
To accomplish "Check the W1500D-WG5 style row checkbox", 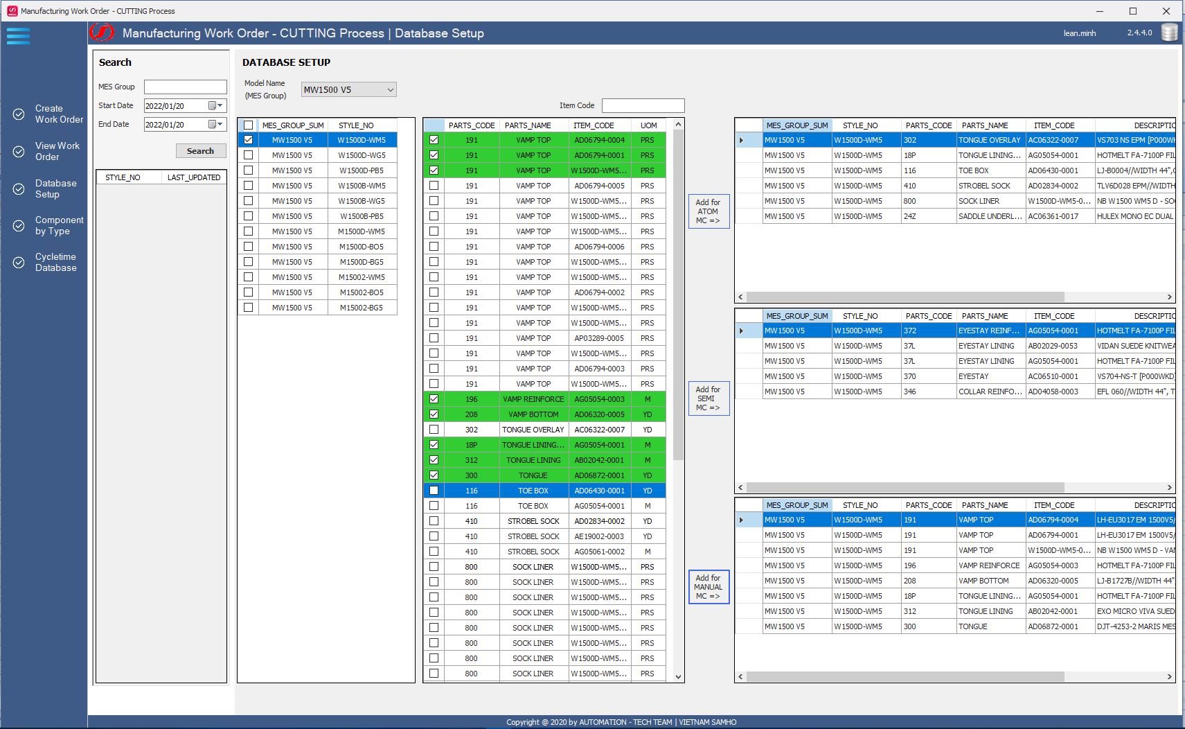I will [x=248, y=155].
